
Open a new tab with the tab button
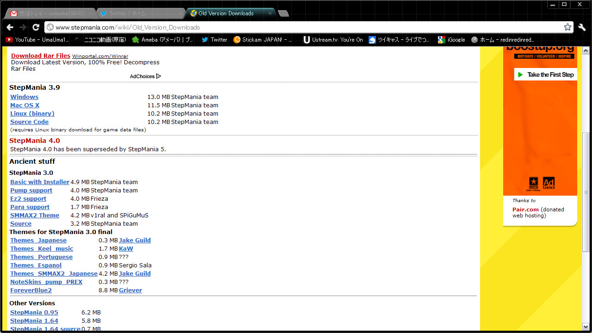[x=284, y=13]
